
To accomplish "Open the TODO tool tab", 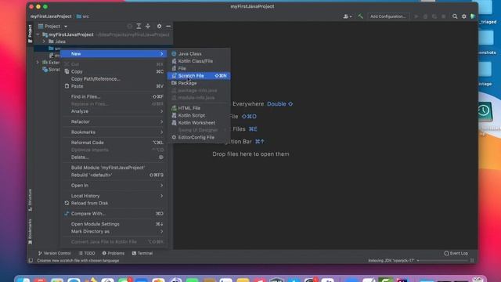I will click(x=87, y=253).
